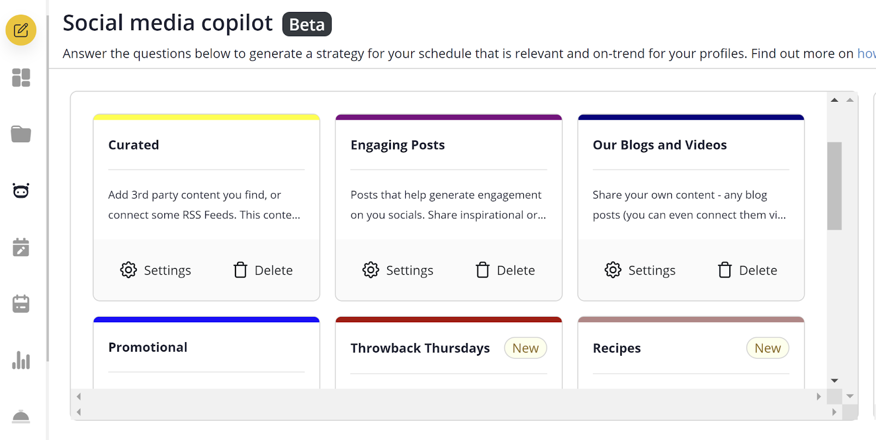The image size is (876, 440).
Task: Click the vertical scrollbar thumb in categories panel
Action: [x=834, y=186]
